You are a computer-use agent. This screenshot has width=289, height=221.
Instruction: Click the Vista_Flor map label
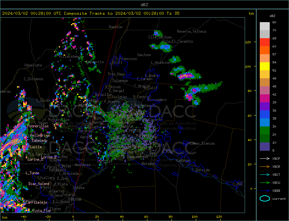click(x=42, y=211)
